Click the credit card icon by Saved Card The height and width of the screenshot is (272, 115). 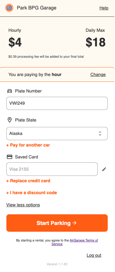click(x=9, y=157)
